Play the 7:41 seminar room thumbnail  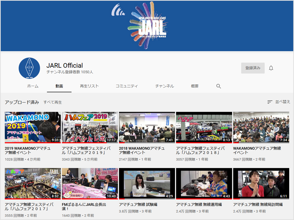pyautogui.click(x=147, y=128)
